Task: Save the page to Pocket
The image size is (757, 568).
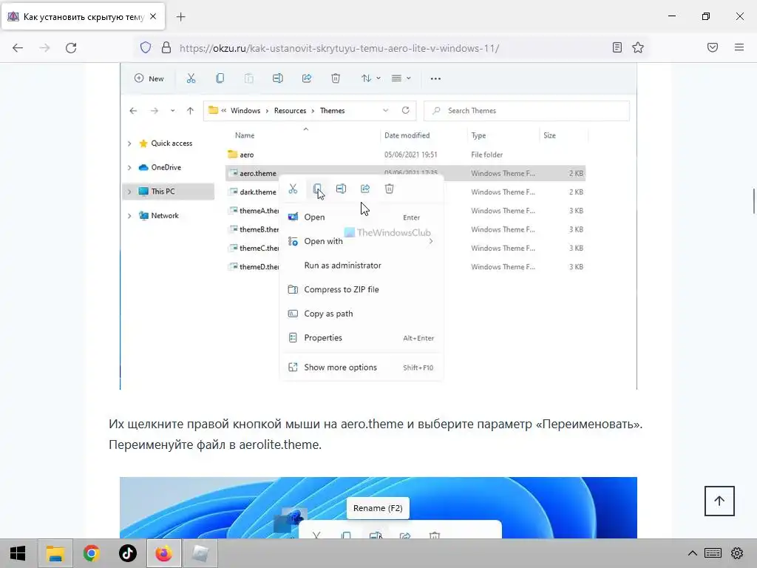Action: (x=713, y=47)
